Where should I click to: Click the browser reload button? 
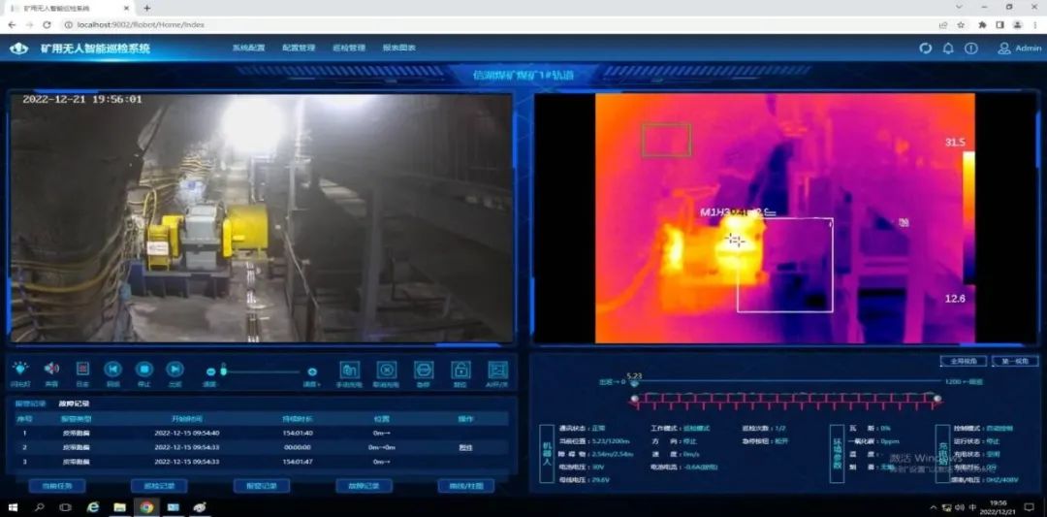(47, 24)
